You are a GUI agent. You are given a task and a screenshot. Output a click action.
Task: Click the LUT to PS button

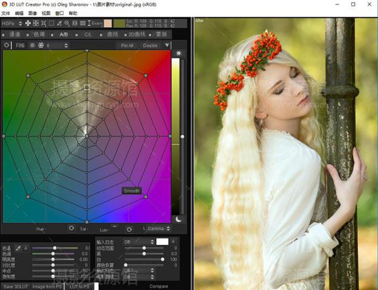[79, 286]
